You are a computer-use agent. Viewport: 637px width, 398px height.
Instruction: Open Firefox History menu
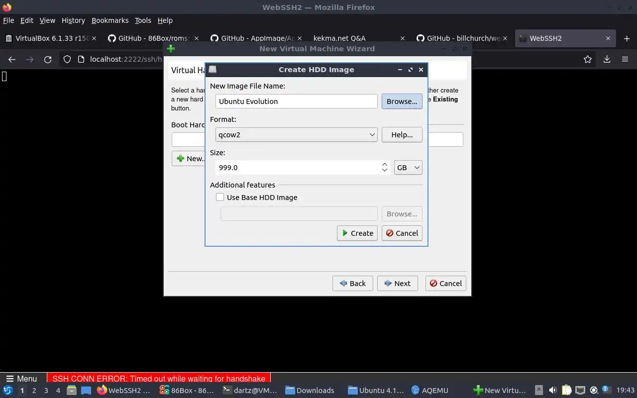[73, 20]
